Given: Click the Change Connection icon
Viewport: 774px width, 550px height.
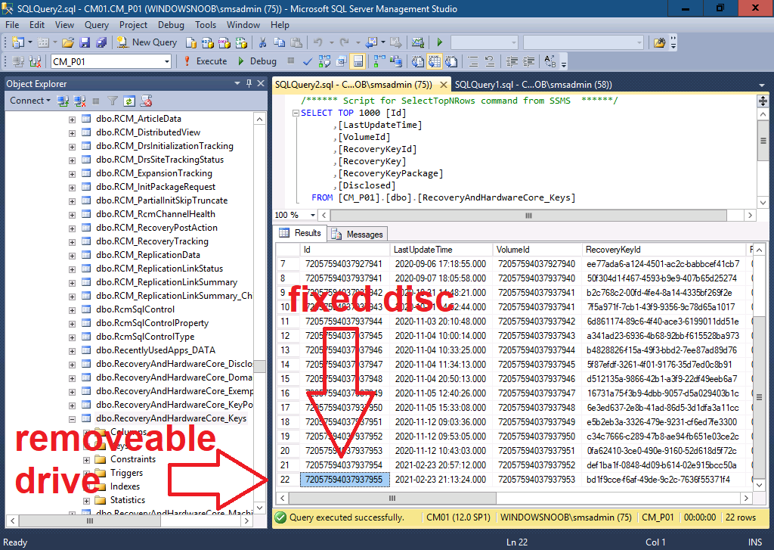Looking at the screenshot, I should pyautogui.click(x=35, y=61).
